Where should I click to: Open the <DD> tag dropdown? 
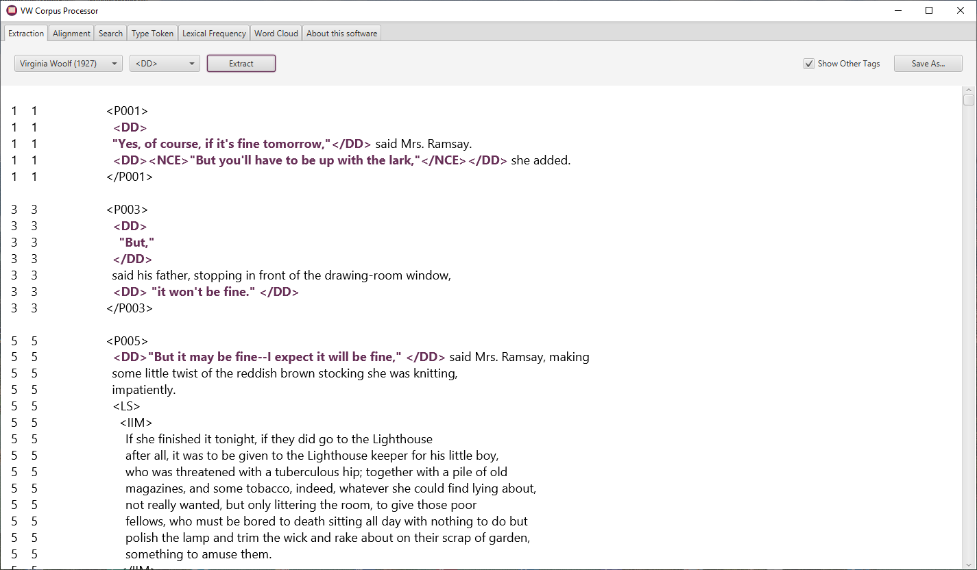pos(165,64)
